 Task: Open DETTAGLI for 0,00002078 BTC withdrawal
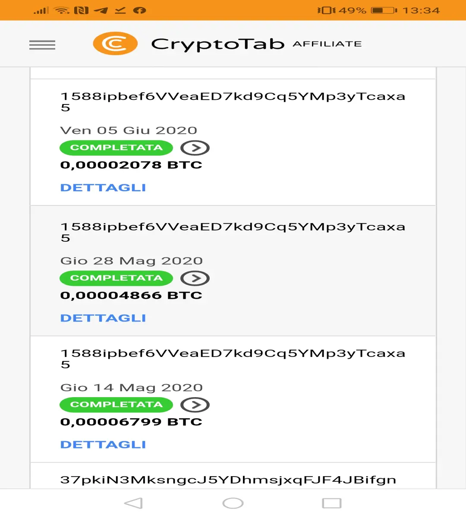coord(103,188)
